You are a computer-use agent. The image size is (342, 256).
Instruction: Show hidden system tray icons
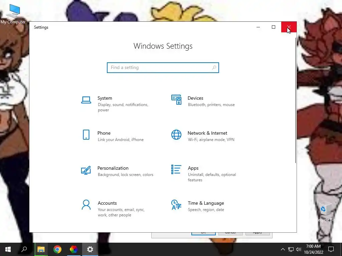click(283, 249)
